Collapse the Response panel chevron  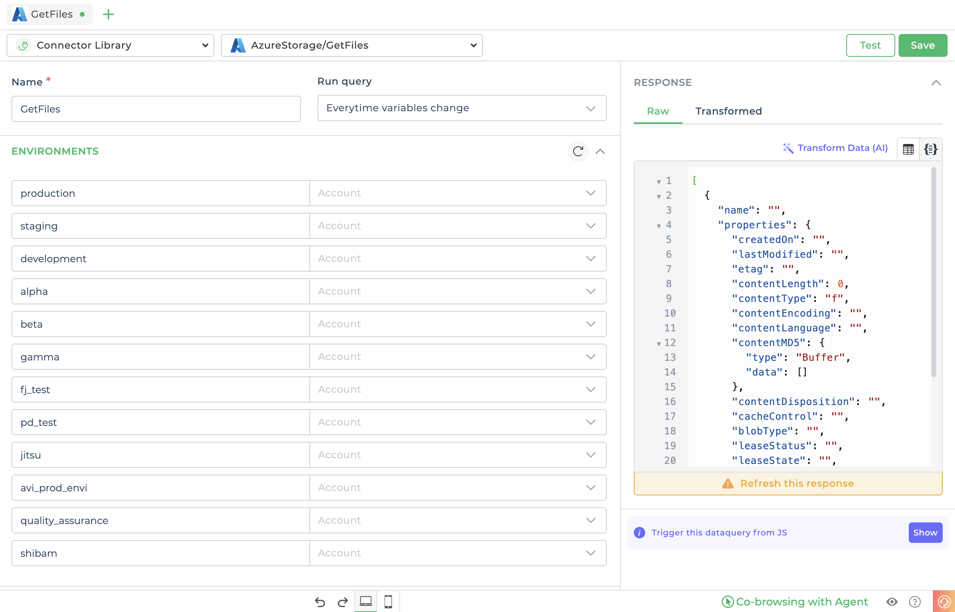[x=936, y=83]
